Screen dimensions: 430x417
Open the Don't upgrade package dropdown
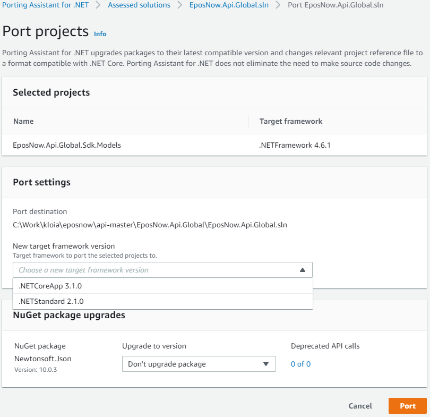pos(199,364)
